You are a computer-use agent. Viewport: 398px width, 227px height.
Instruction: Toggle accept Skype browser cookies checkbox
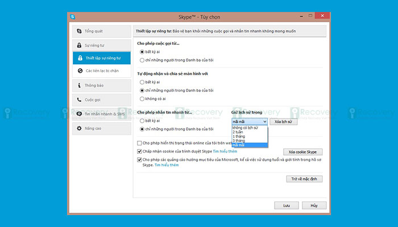pos(139,152)
